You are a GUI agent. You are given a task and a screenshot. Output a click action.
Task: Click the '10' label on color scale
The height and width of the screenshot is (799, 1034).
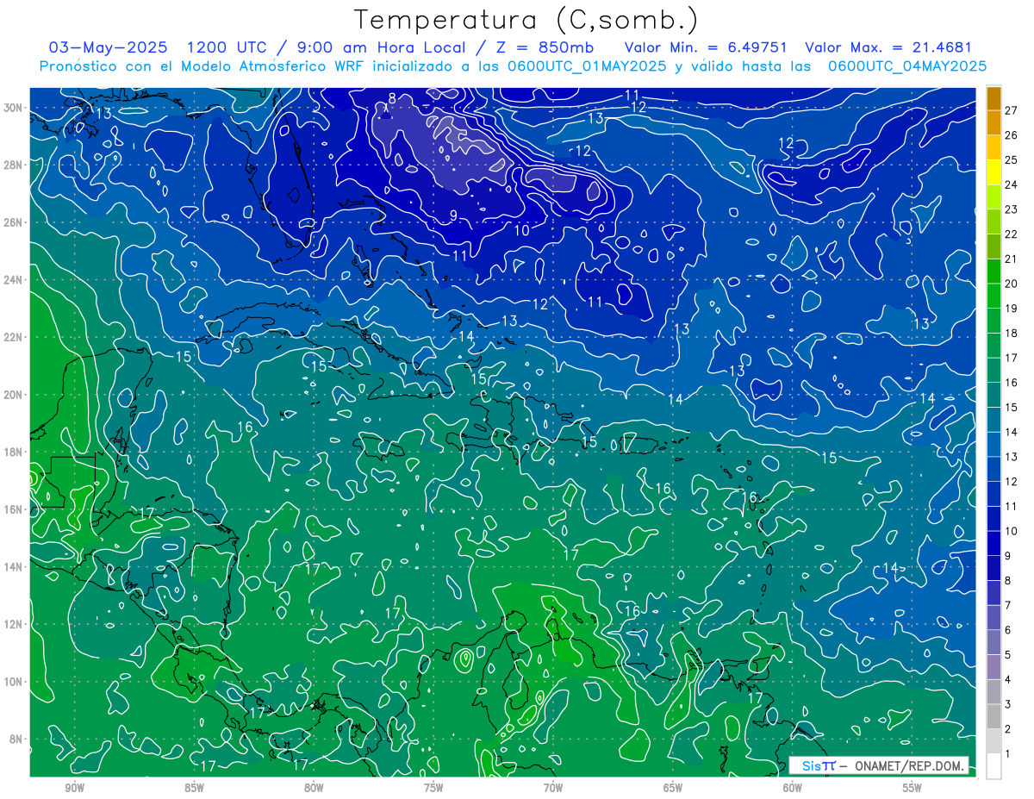tap(1011, 531)
